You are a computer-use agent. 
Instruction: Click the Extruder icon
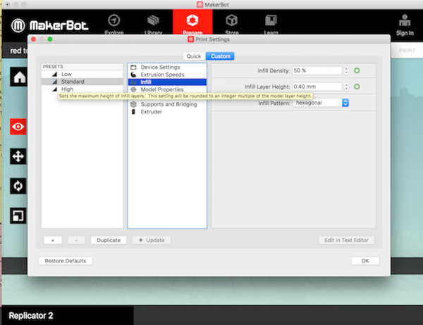tap(133, 111)
